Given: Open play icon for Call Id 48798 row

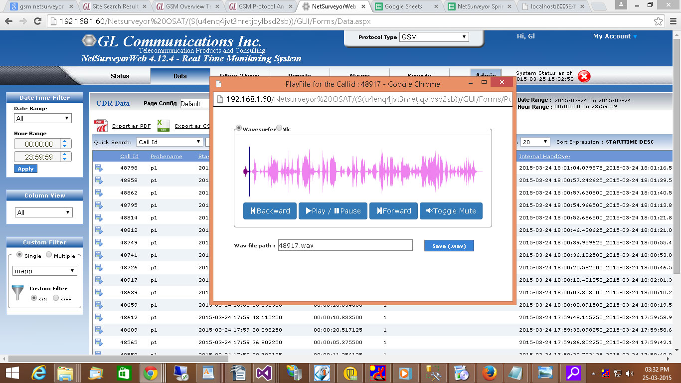Looking at the screenshot, I should tap(99, 168).
